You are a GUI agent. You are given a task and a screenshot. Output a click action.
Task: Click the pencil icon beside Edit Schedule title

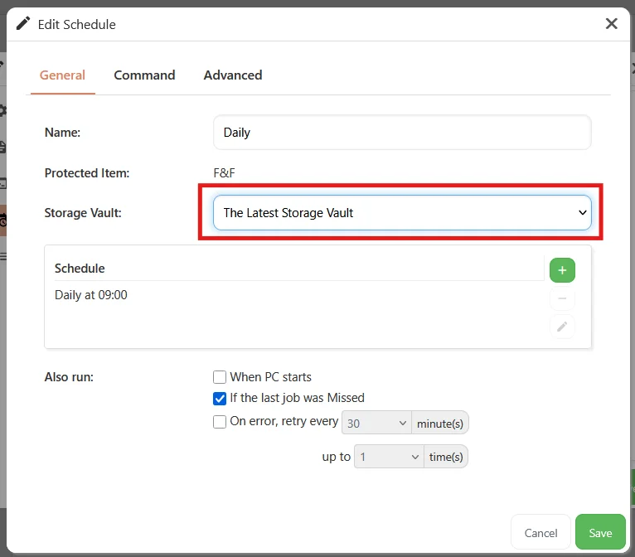(x=23, y=23)
